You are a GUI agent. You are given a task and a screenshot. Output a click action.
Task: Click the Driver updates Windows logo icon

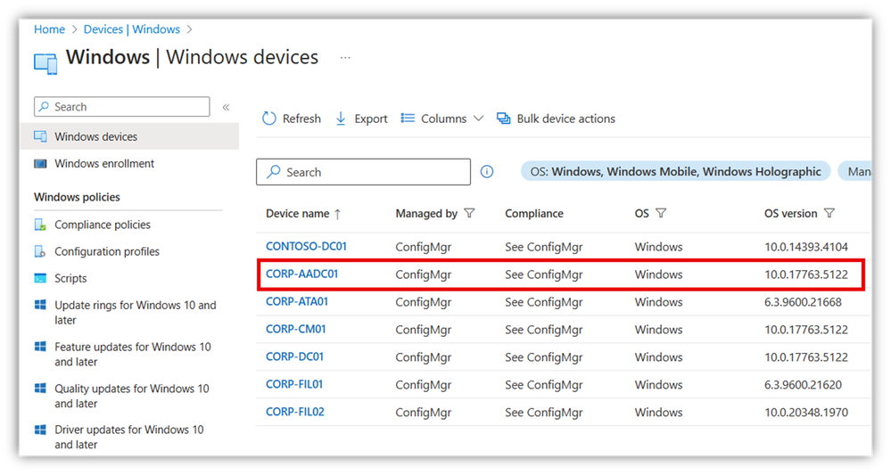40,430
